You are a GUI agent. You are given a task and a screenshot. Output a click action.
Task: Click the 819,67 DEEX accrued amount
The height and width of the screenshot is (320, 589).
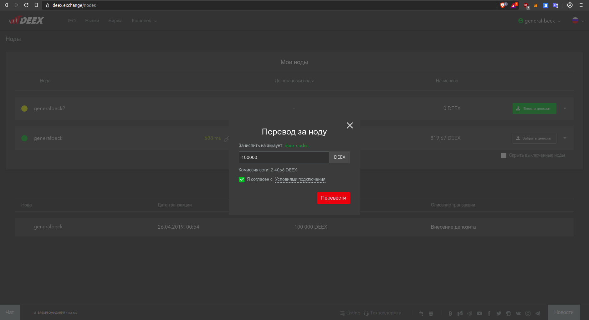tap(445, 138)
